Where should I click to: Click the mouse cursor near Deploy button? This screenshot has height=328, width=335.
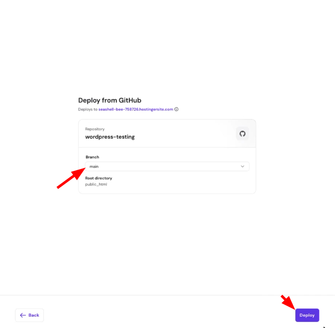pyautogui.click(x=325, y=327)
